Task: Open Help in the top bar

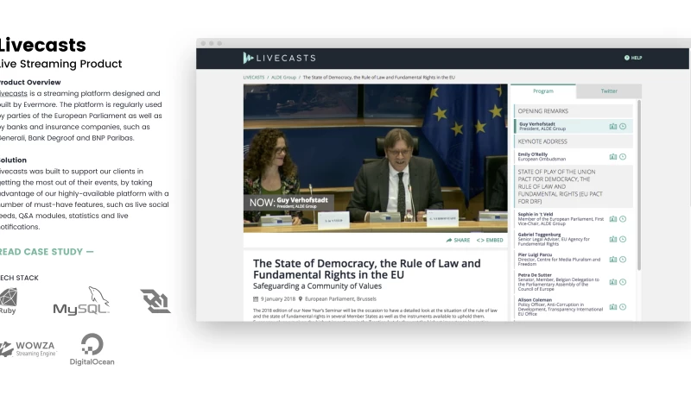Action: (633, 58)
